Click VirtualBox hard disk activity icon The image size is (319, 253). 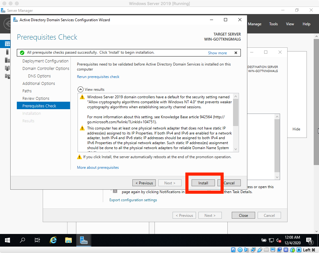pyautogui.click(x=233, y=250)
